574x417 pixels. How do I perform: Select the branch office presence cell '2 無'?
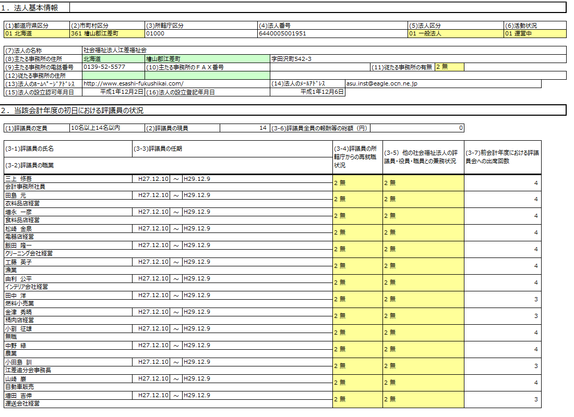tap(449, 67)
